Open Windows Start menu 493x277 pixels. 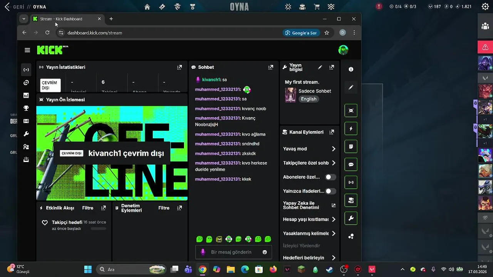(88, 269)
